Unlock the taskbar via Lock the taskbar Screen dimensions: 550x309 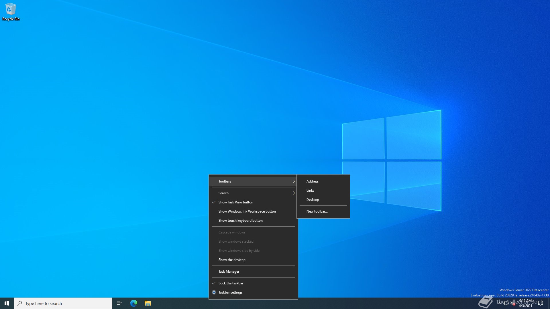253,283
